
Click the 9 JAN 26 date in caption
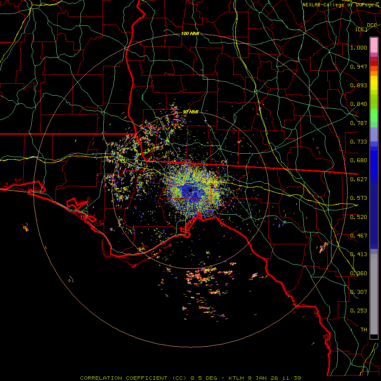264,378
